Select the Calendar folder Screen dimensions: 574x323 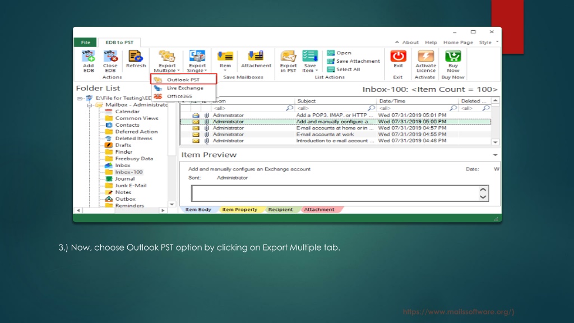coord(127,112)
